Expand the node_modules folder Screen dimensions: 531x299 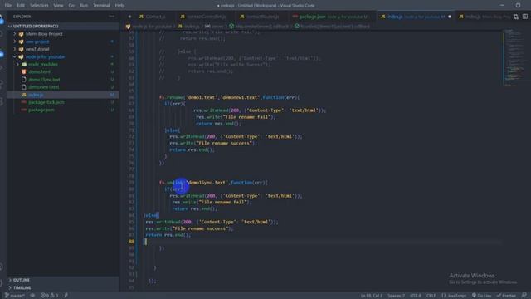coord(63,65)
